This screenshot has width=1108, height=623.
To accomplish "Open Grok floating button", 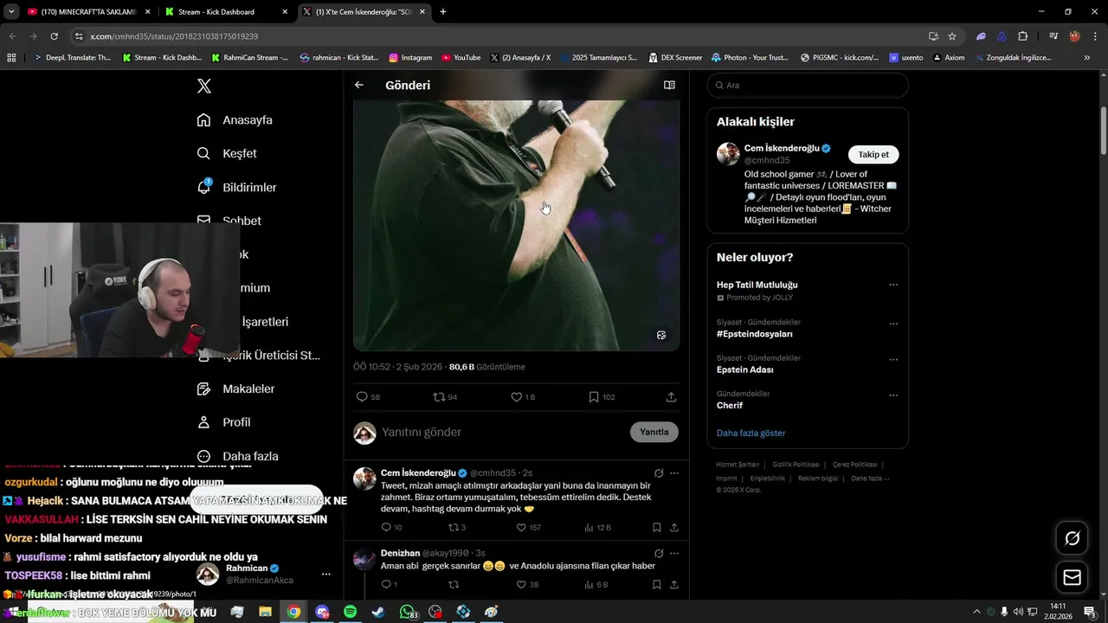I will coord(1073,538).
